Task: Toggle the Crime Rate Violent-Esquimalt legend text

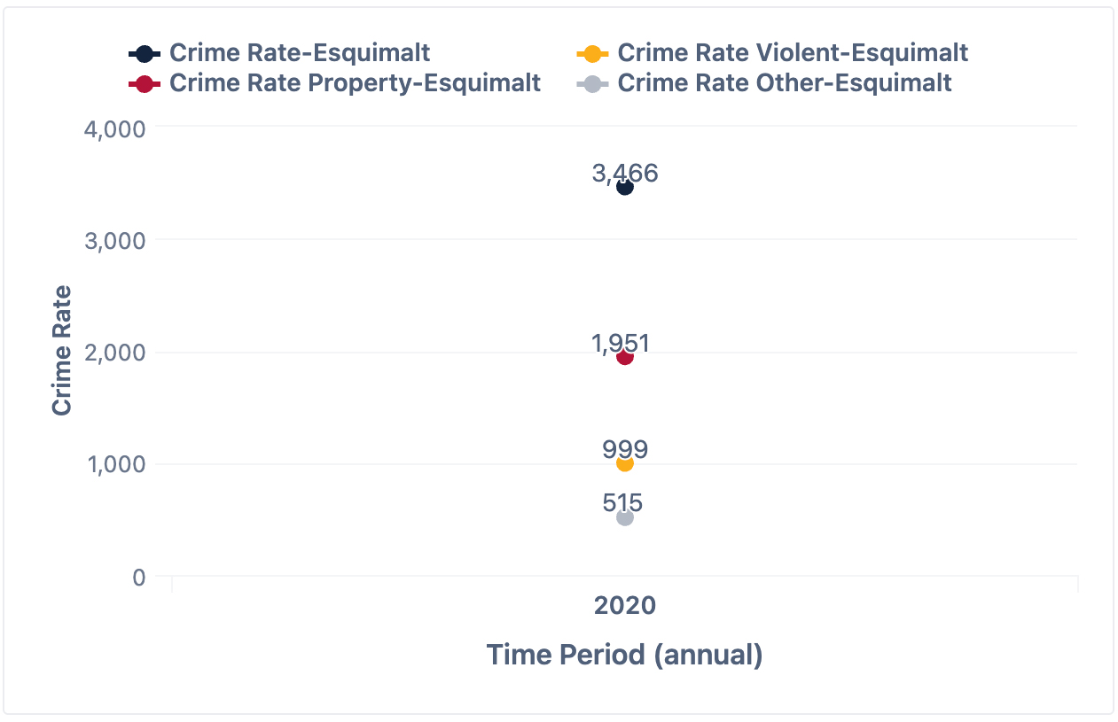Action: tap(793, 53)
